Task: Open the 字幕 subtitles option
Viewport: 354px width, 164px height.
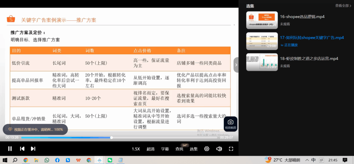Action: pos(165,149)
